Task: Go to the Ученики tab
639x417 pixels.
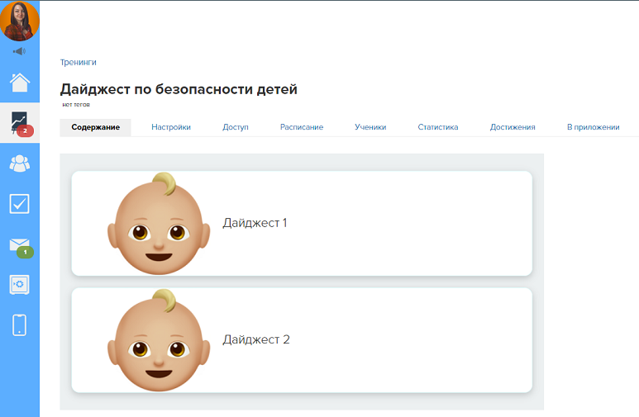Action: pos(370,127)
